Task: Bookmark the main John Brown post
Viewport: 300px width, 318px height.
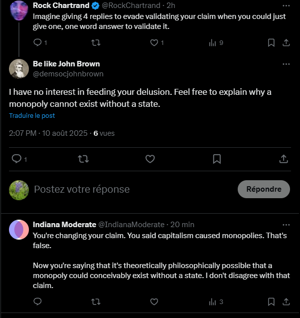Action: click(217, 159)
